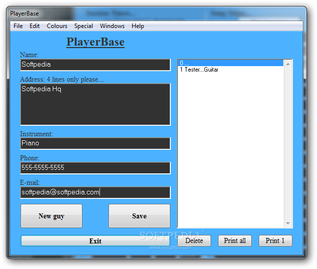Click the Print all button

pos(235,240)
